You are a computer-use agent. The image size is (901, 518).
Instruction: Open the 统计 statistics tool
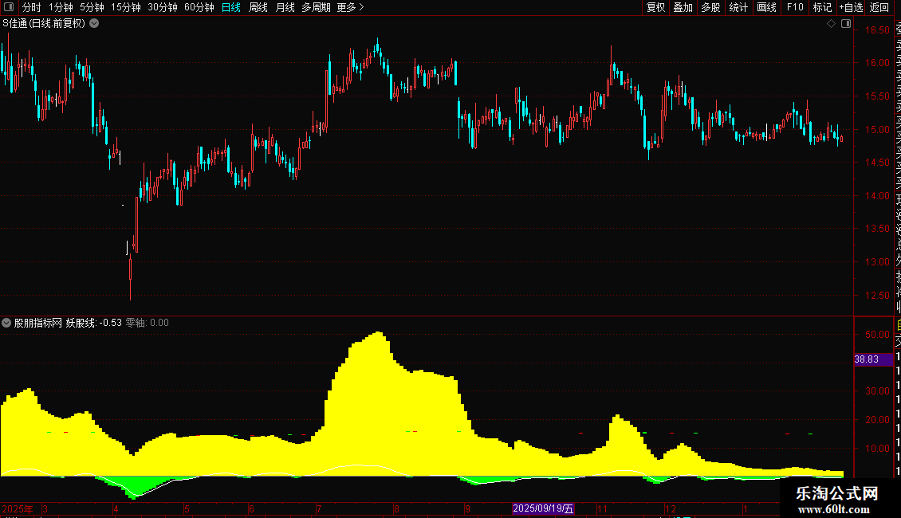point(738,7)
